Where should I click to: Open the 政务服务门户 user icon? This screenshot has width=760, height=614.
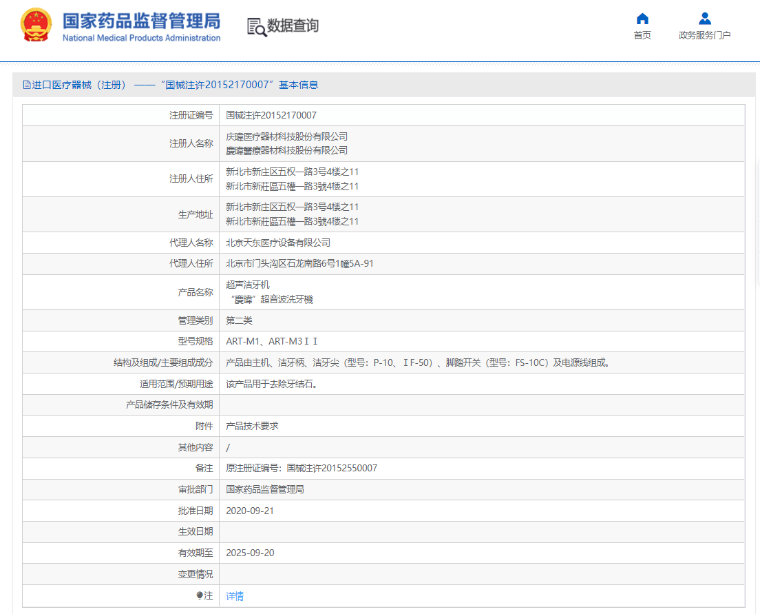click(705, 19)
